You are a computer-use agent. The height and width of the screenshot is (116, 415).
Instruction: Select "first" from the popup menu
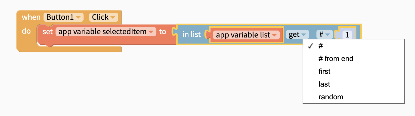tap(324, 72)
